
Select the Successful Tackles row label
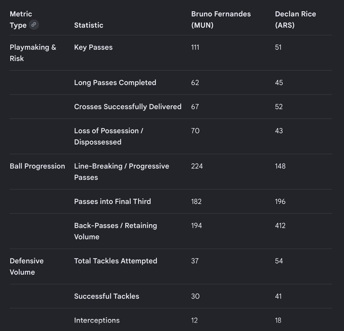pyautogui.click(x=106, y=296)
